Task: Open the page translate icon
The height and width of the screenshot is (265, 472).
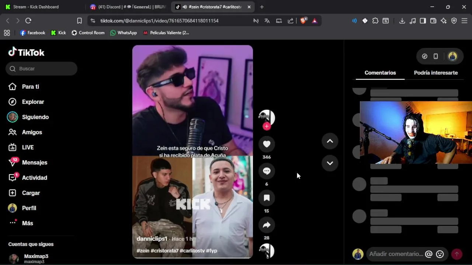Action: click(x=267, y=21)
